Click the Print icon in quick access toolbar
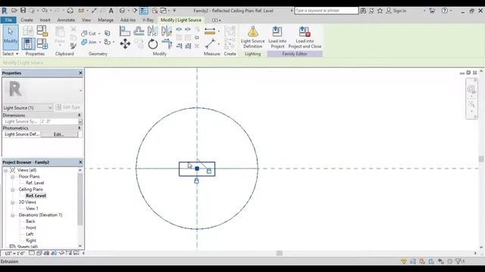485x272 pixels. (x=70, y=11)
